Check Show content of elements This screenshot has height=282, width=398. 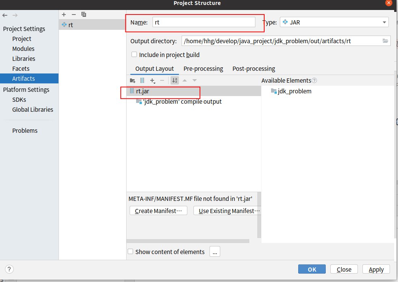[130, 251]
